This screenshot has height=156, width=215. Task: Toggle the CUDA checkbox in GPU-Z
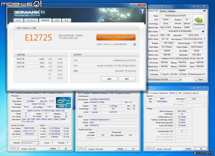click(x=171, y=74)
